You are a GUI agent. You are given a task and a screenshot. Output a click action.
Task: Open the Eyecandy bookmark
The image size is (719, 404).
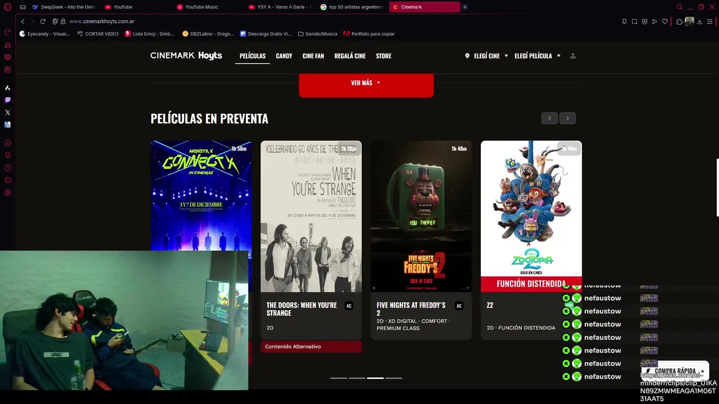click(44, 34)
